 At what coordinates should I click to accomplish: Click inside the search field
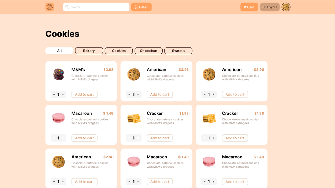coord(96,7)
